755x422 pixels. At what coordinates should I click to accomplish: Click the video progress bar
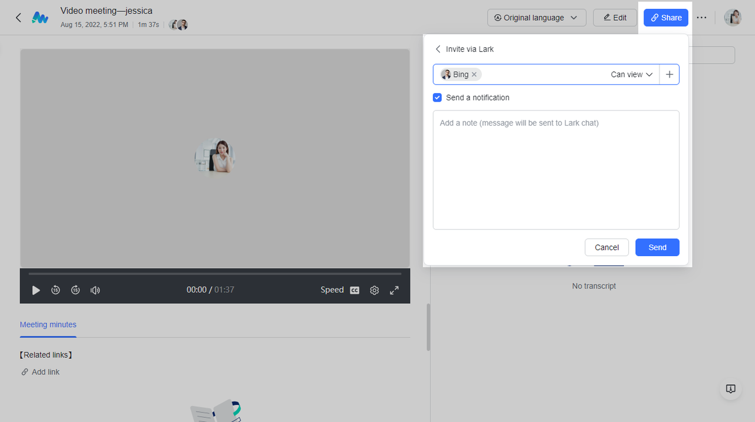(215, 274)
